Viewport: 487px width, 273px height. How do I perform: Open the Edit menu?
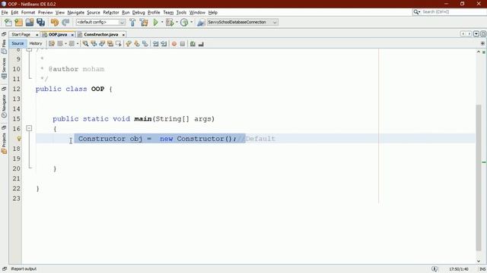click(x=14, y=12)
